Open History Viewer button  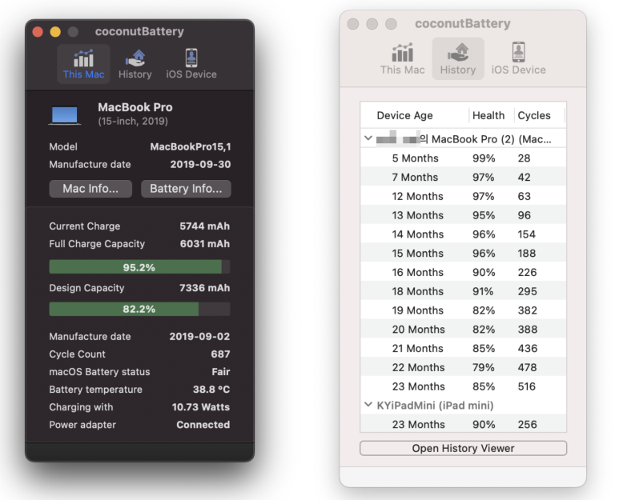(x=463, y=448)
